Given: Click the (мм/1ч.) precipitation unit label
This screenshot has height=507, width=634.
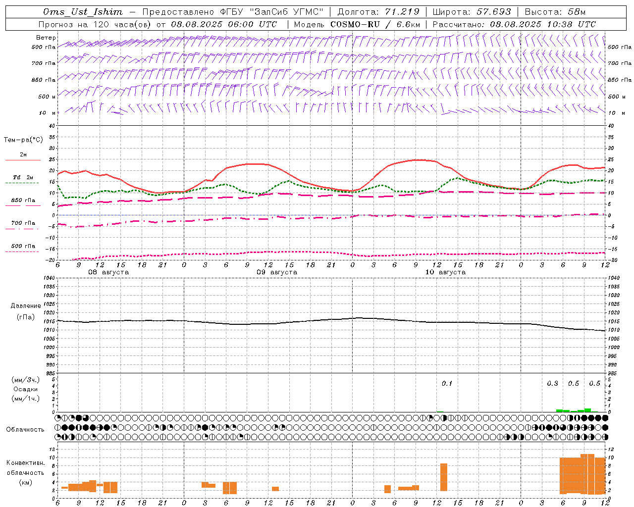Looking at the screenshot, I should coord(25,399).
